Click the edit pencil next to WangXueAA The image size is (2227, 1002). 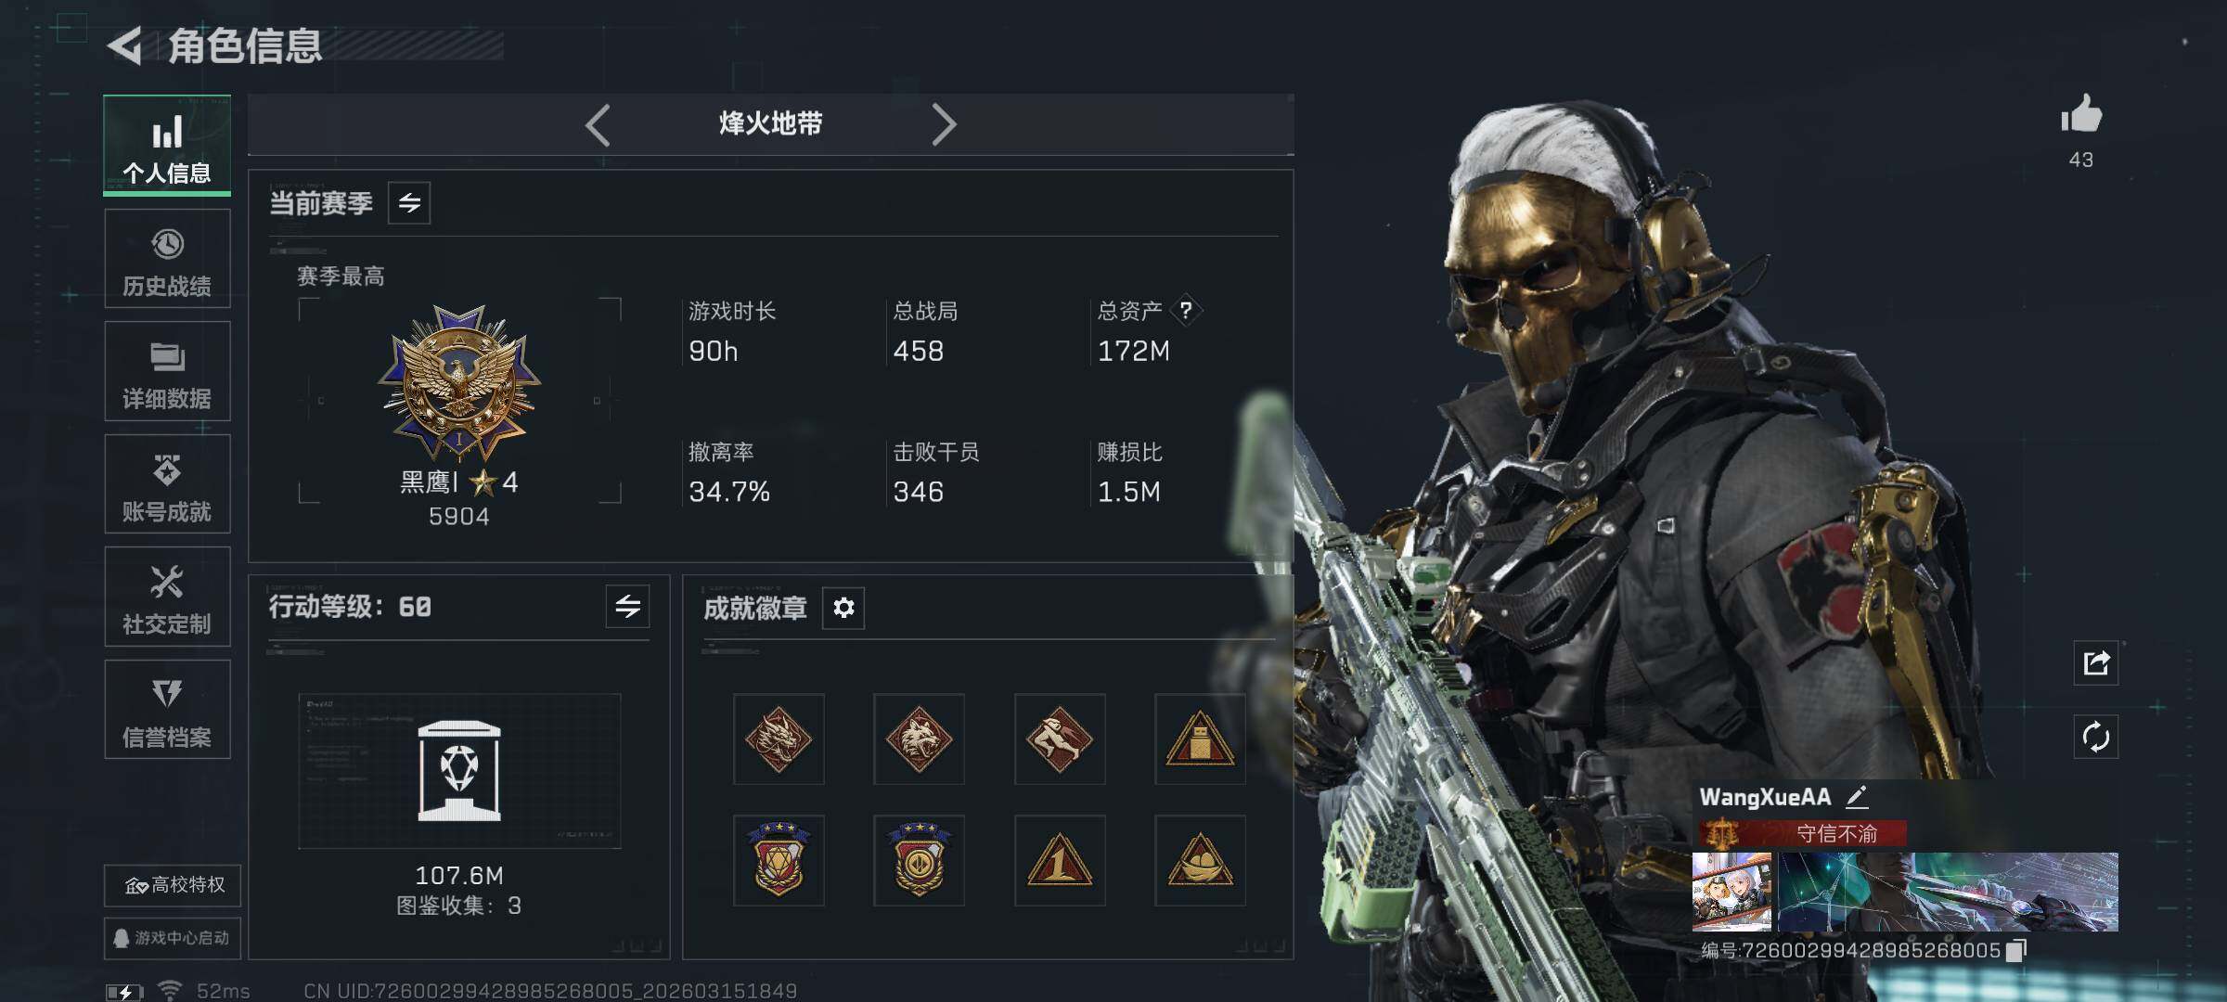[x=1857, y=797]
